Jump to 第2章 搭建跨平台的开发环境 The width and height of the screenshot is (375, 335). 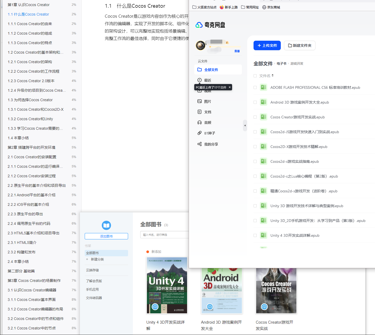(31, 147)
